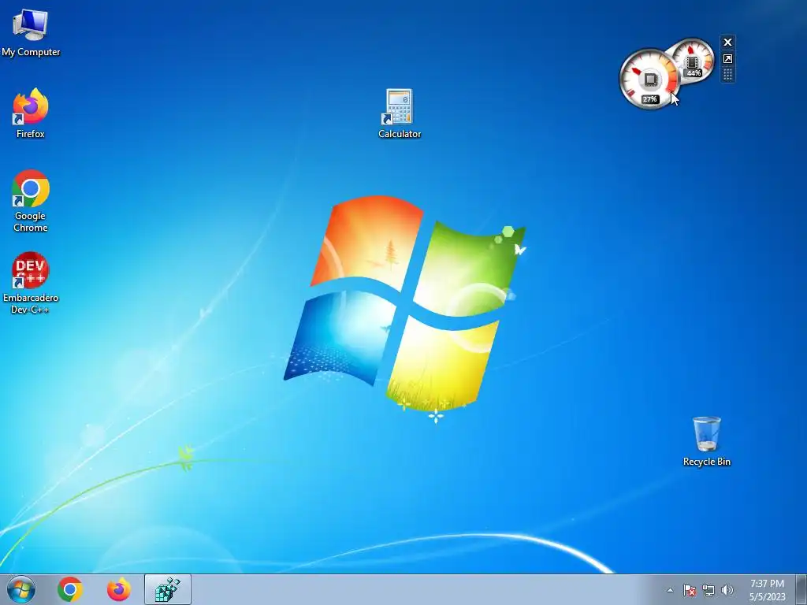Open the volume speaker tray icon
This screenshot has width=807, height=605.
click(727, 590)
